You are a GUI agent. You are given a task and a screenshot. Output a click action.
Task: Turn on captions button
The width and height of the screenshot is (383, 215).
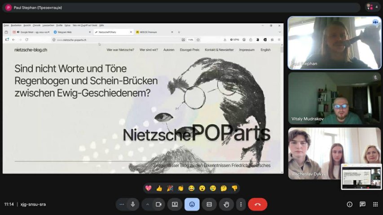(x=209, y=204)
